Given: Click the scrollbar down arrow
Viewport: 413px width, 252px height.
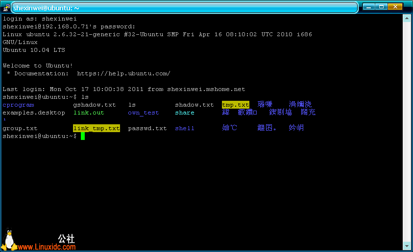Looking at the screenshot, I should click(407, 246).
